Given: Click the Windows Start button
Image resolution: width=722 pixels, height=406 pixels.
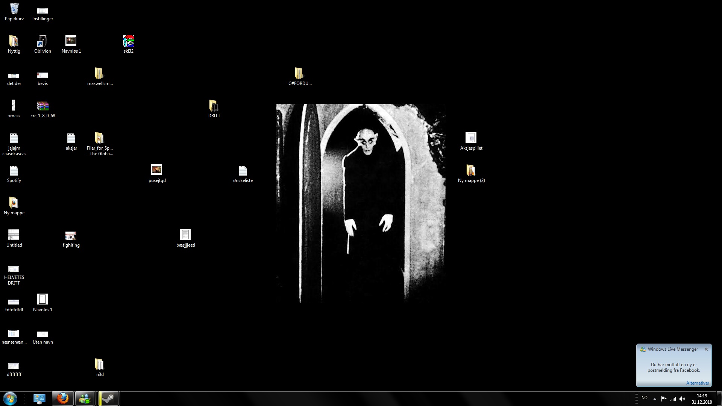Looking at the screenshot, I should [10, 398].
